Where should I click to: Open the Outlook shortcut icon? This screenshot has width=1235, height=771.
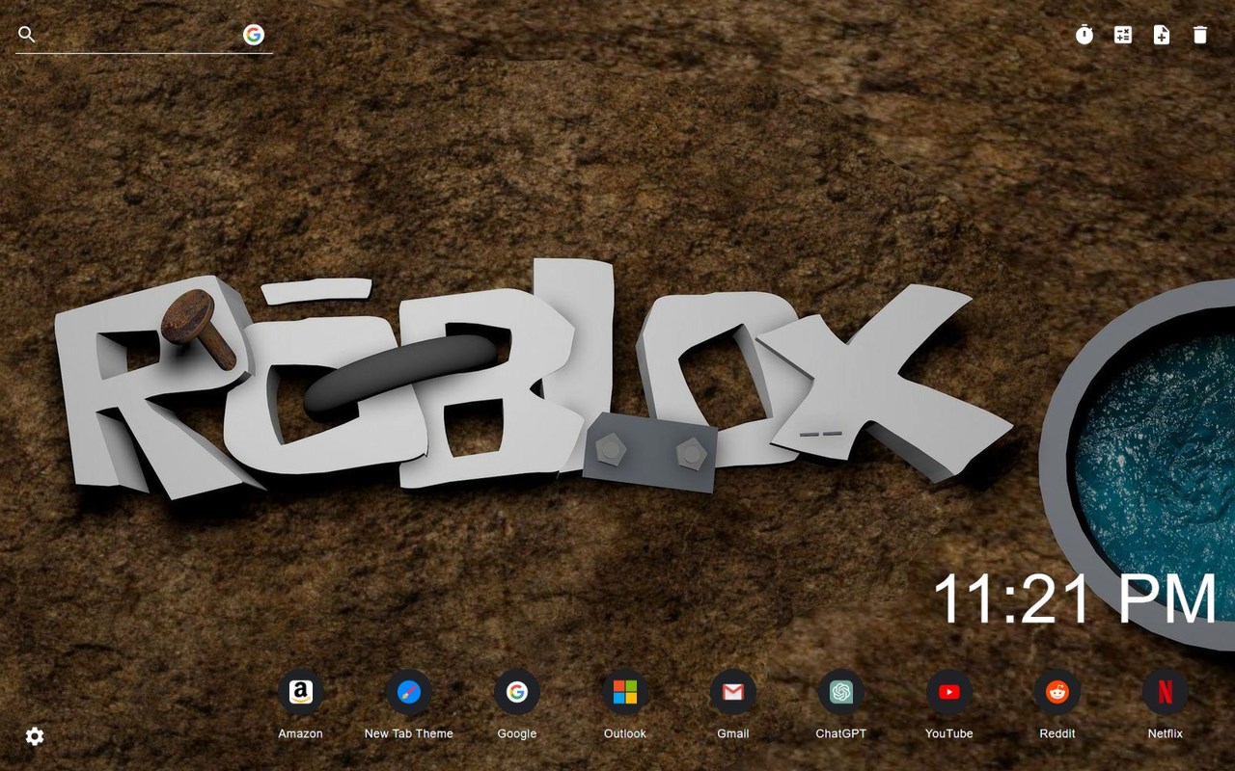pos(625,692)
